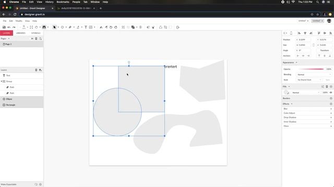334x187 pixels.
Task: Add an Inner Shadow effect
Action: 331,122
